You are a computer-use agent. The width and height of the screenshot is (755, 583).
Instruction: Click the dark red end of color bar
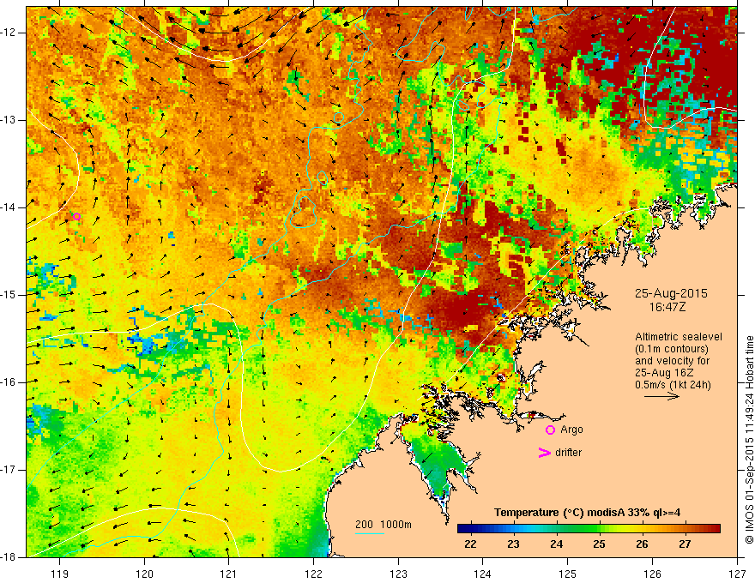coord(716,529)
